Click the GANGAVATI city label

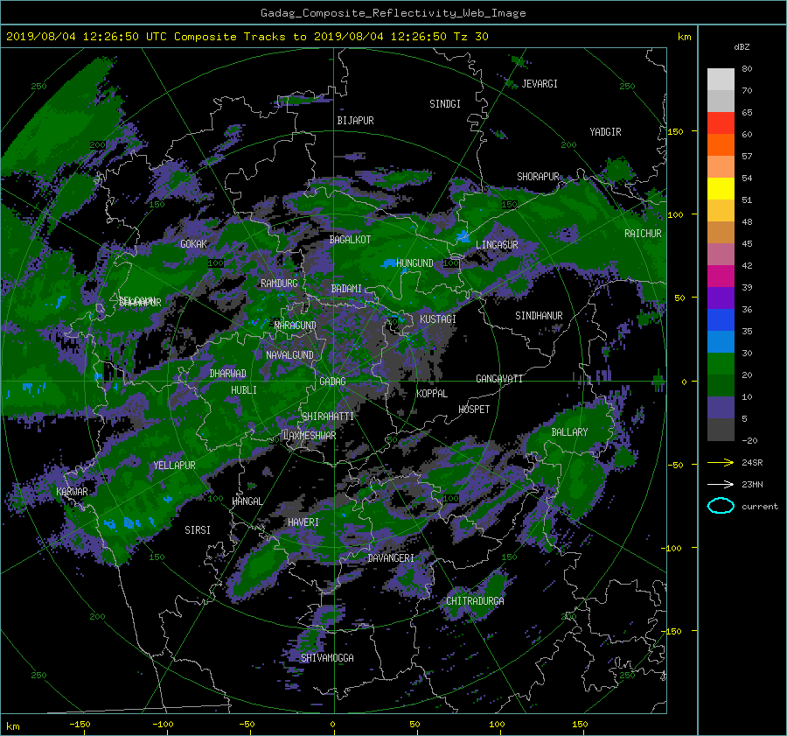499,379
